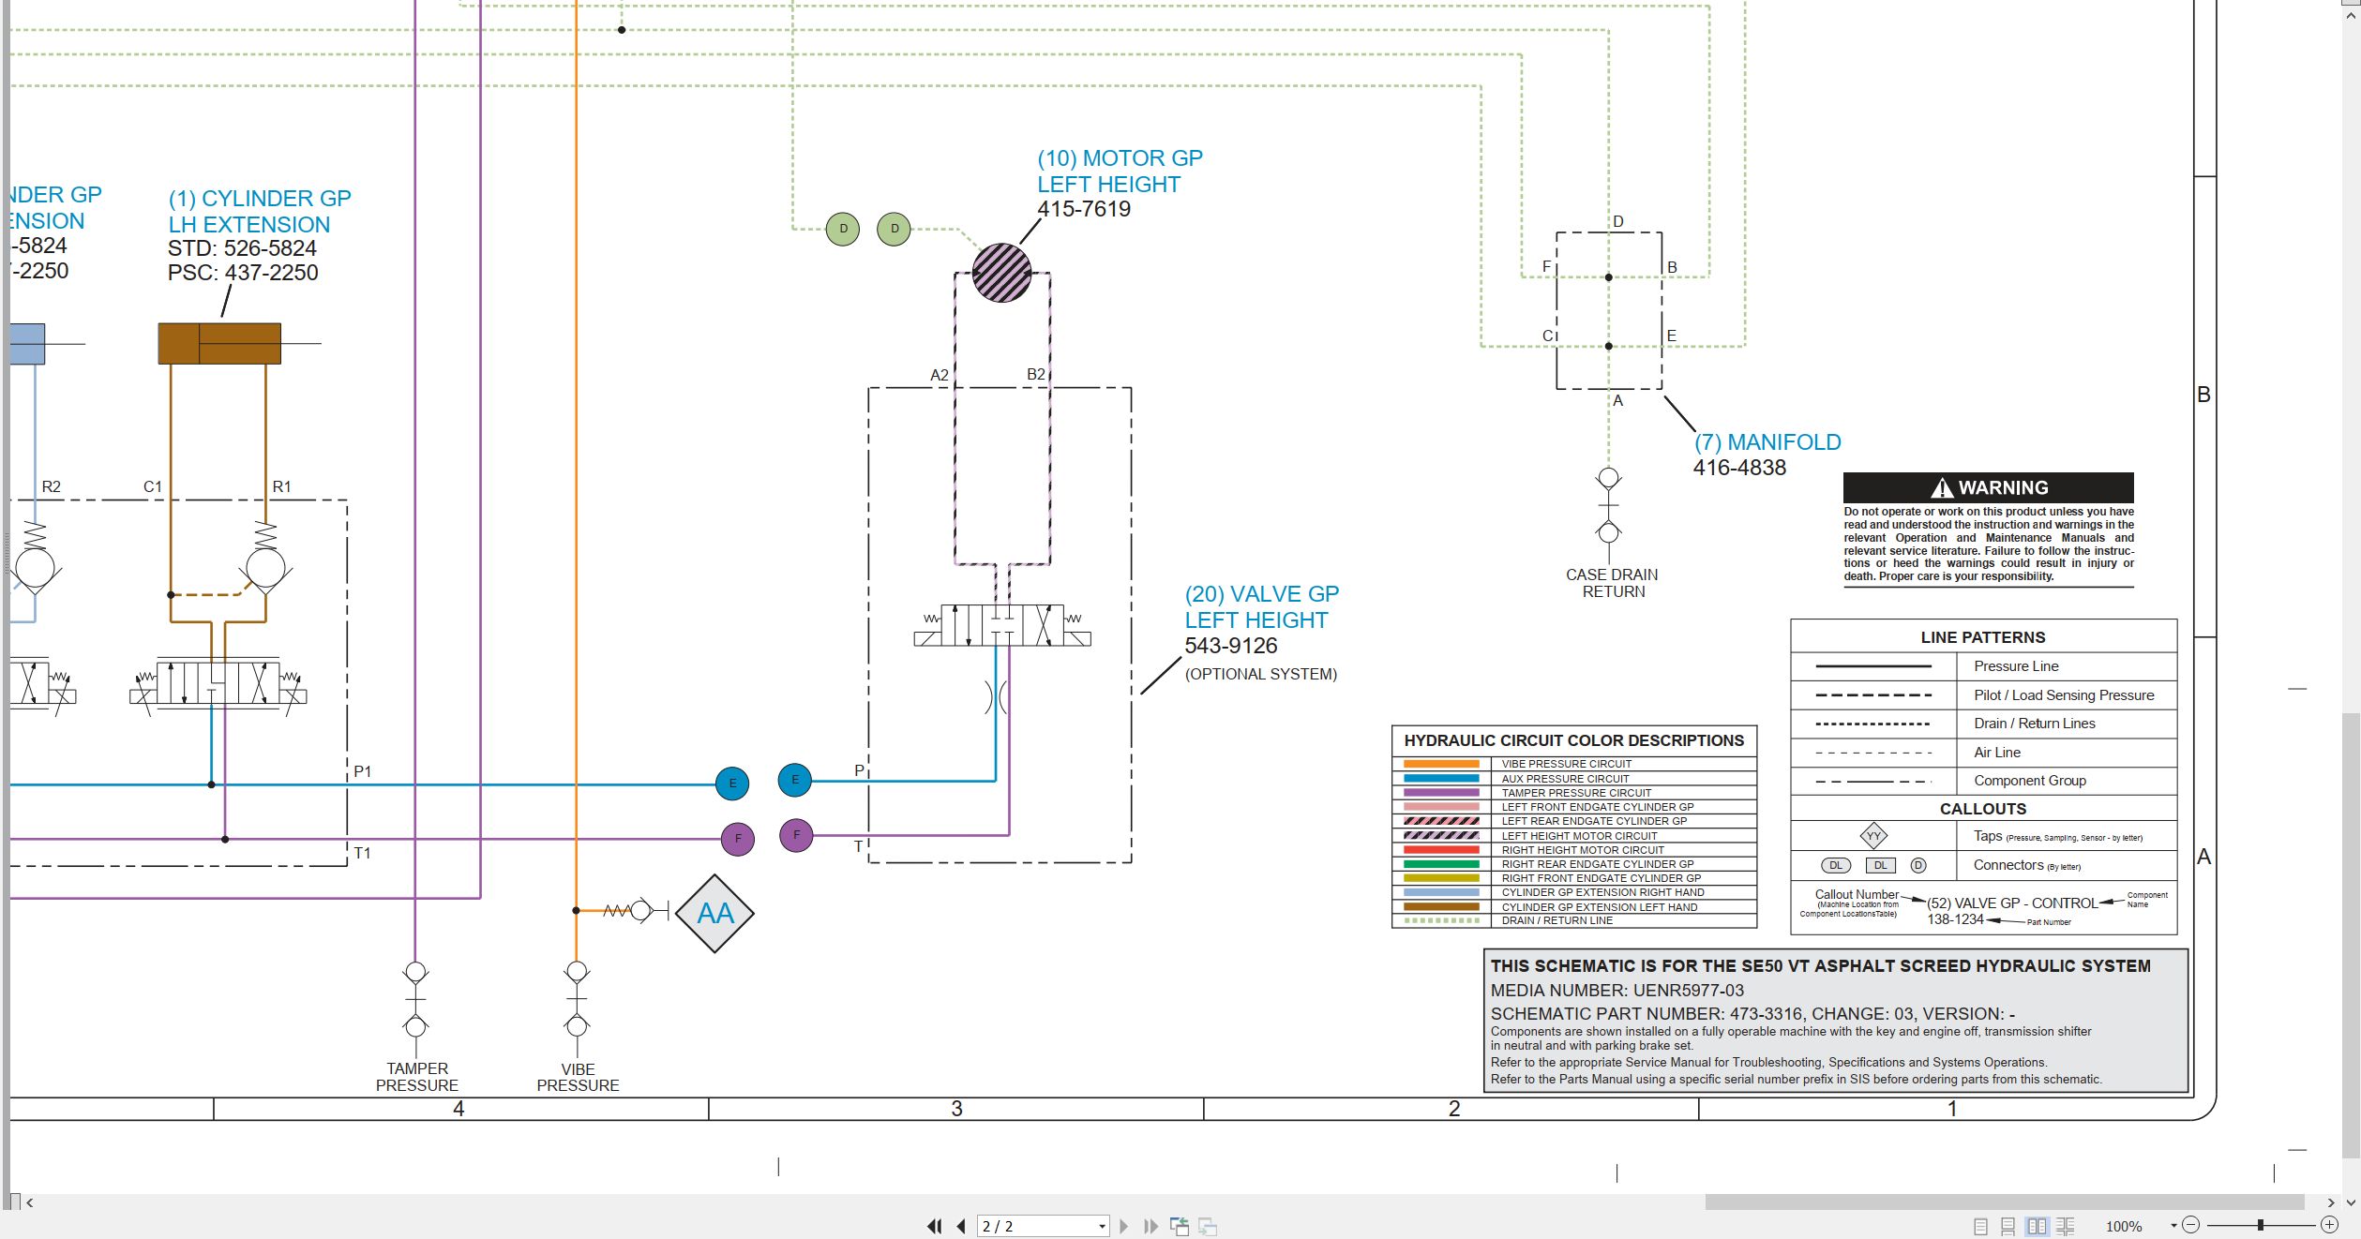
Task: Open the page number dropdown
Action: click(1102, 1226)
